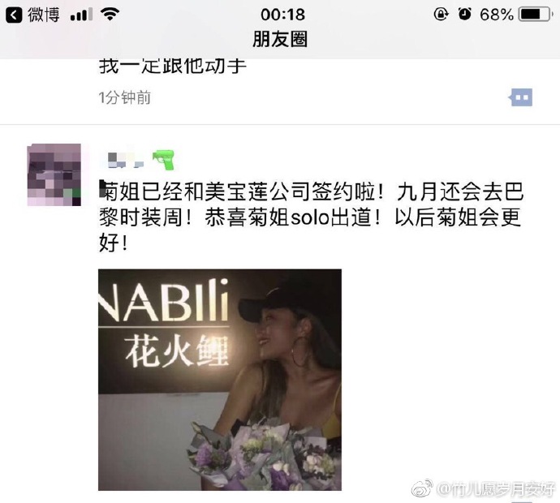Tap the post text about 菊姐

311,217
